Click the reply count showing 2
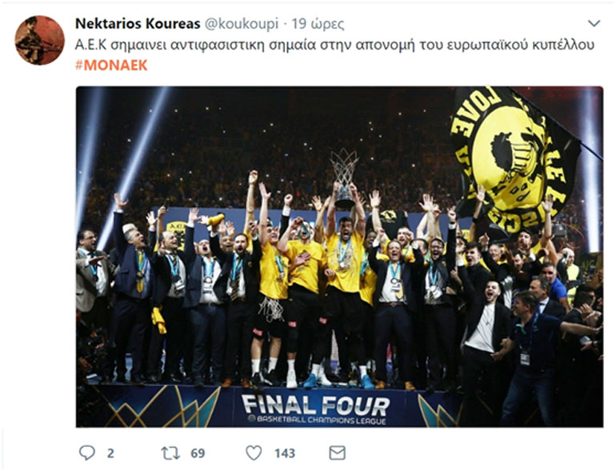This screenshot has width=616, height=471. 110,453
